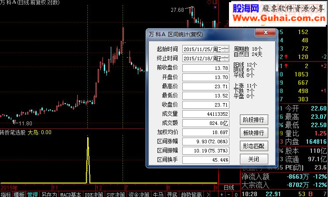328x197 pixels.
Task: Select the 前收盘价 value 13.78
Action: pyautogui.click(x=206, y=68)
